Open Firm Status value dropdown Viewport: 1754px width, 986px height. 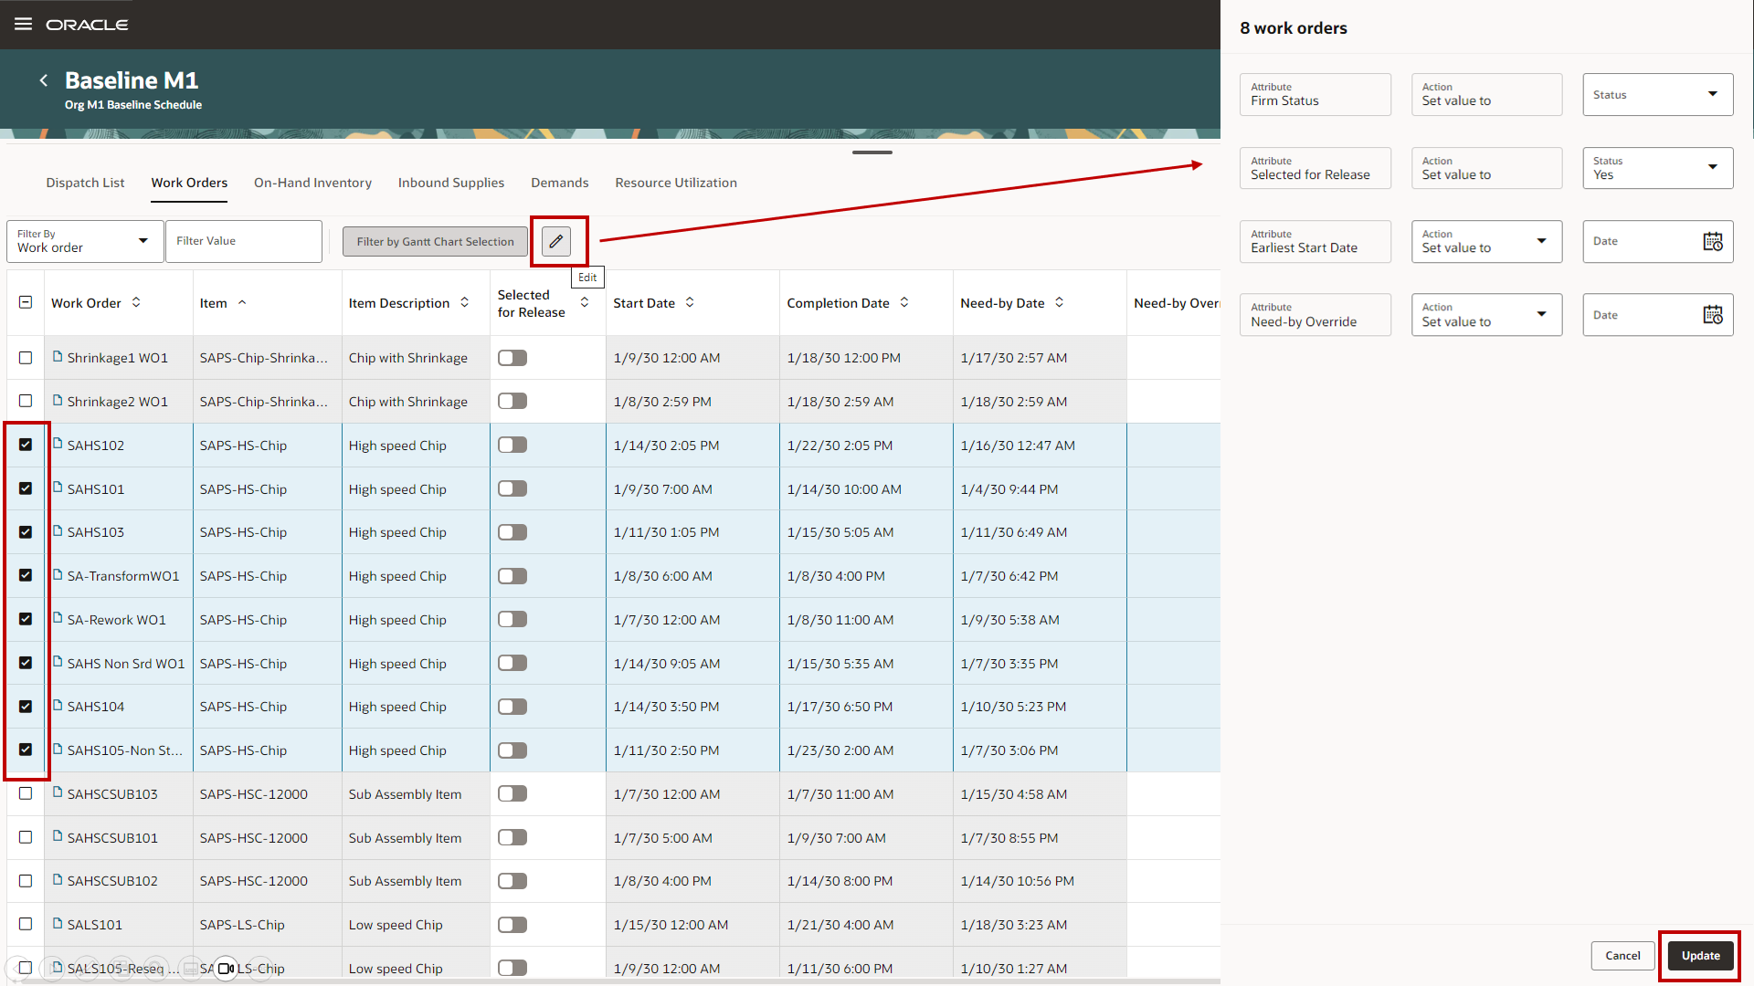(1657, 95)
